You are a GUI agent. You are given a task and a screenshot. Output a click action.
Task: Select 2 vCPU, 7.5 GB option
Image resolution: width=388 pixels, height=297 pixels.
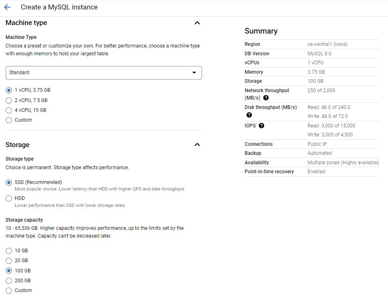coord(9,100)
